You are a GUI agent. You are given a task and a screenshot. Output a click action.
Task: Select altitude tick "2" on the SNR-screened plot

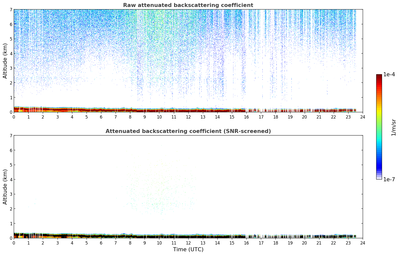pyautogui.click(x=11, y=209)
